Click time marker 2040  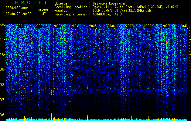[184, 26]
